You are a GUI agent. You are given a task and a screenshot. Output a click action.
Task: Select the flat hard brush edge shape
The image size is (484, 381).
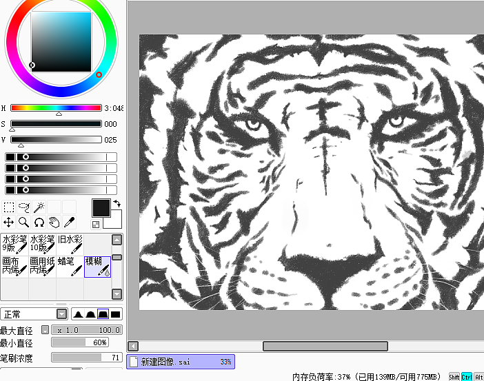click(115, 314)
